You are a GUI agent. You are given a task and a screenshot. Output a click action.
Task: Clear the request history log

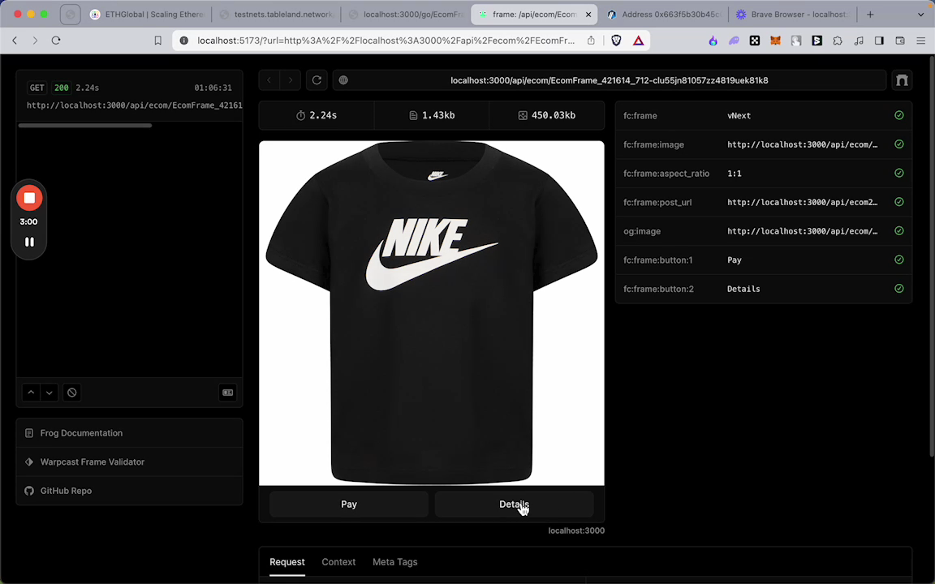72,393
